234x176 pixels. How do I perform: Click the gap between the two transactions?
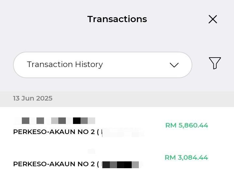pyautogui.click(x=117, y=144)
